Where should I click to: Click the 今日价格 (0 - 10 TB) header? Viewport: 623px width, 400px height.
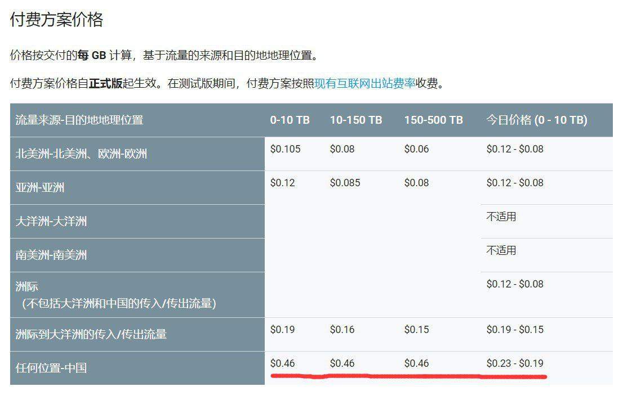point(537,120)
